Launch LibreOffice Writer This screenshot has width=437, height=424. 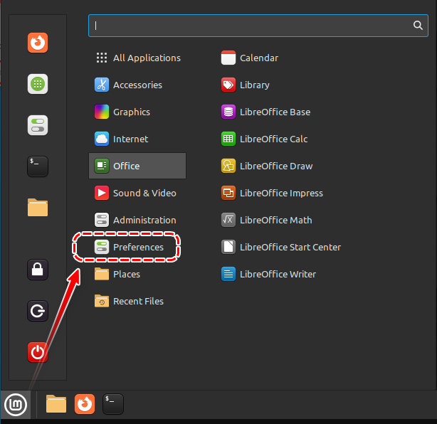[x=277, y=274]
